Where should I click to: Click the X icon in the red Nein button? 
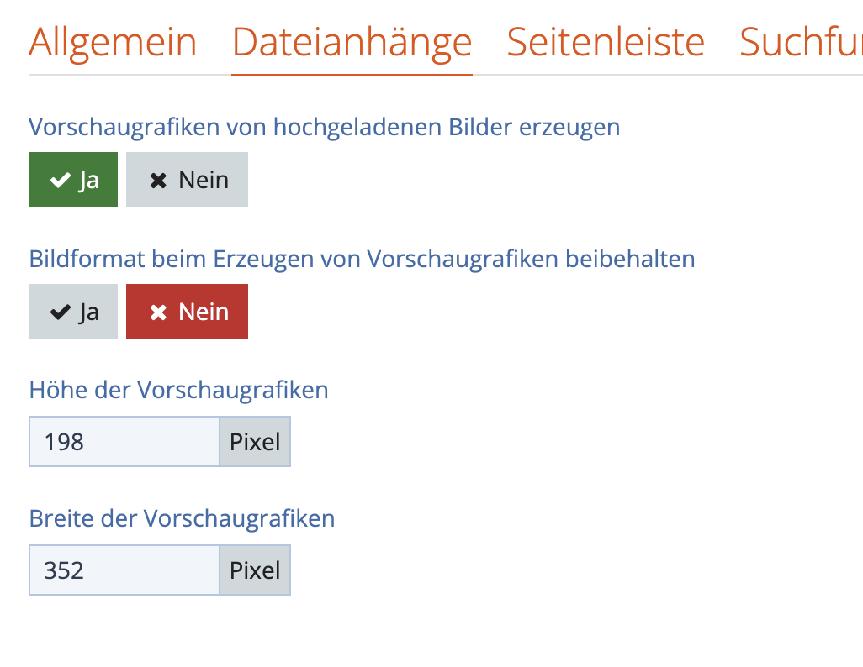point(158,312)
